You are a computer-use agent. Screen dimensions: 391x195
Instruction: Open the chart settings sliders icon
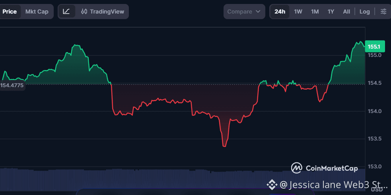click(383, 12)
